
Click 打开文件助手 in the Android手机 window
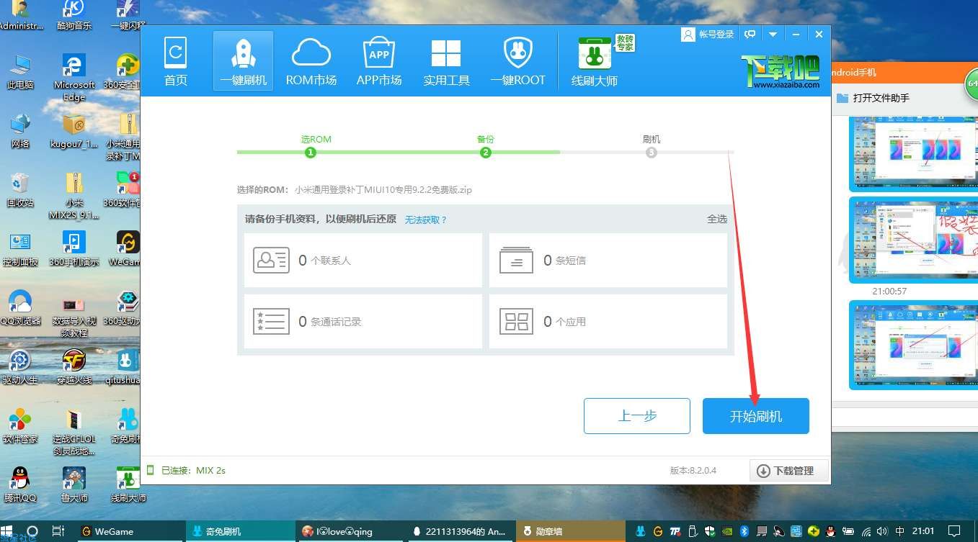873,98
